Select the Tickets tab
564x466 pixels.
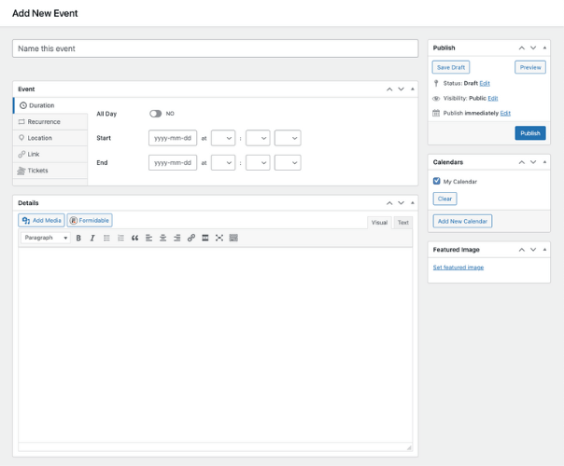coord(50,171)
